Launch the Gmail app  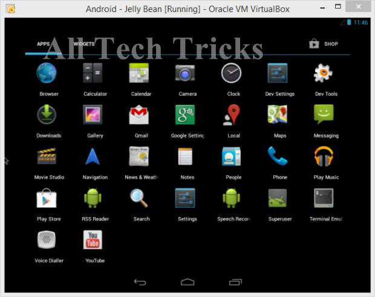pyautogui.click(x=139, y=115)
